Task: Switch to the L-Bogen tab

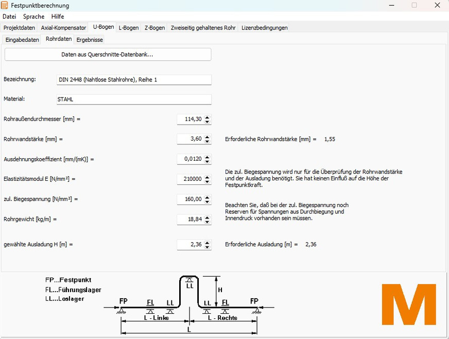Action: [129, 28]
